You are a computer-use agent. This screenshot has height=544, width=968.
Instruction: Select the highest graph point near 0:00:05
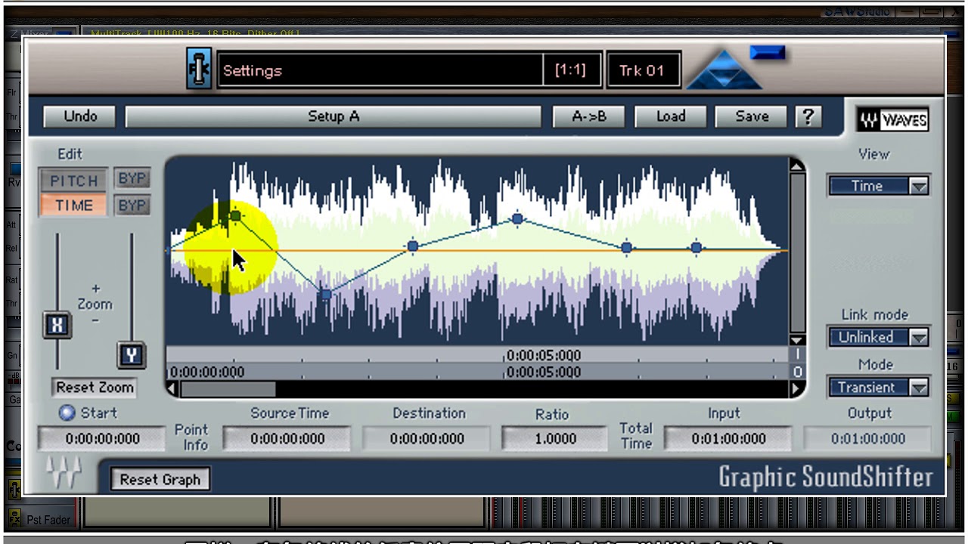pyautogui.click(x=517, y=219)
